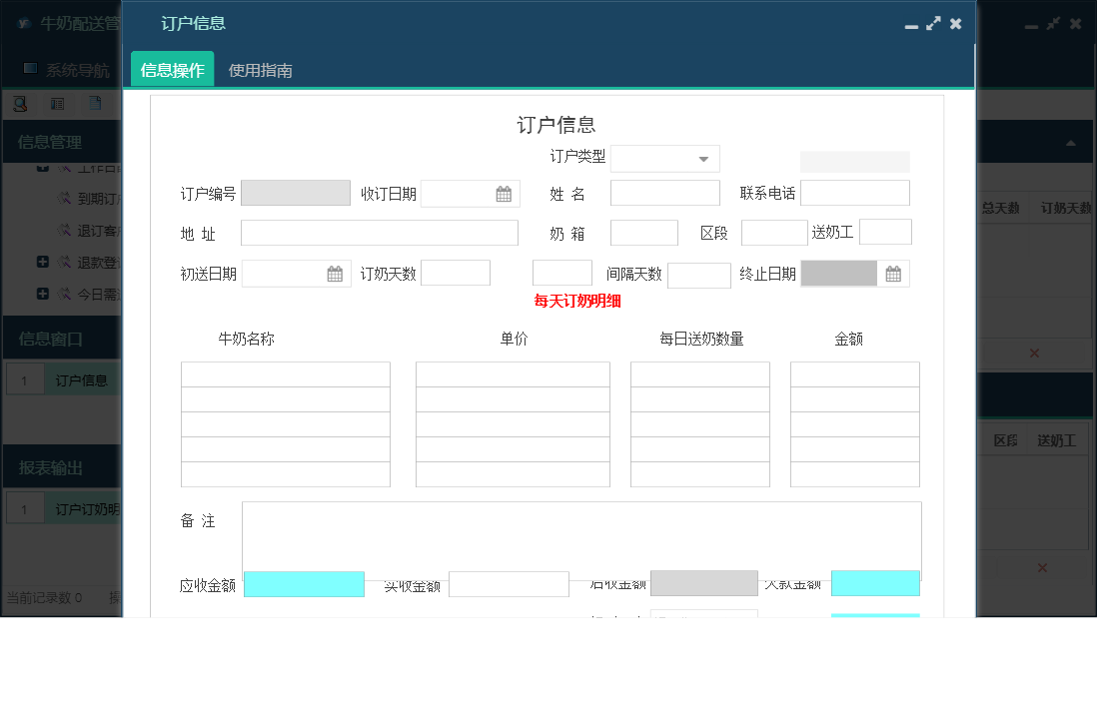Click the lower red X delete icon
Image resolution: width=1097 pixels, height=724 pixels.
tap(1043, 566)
